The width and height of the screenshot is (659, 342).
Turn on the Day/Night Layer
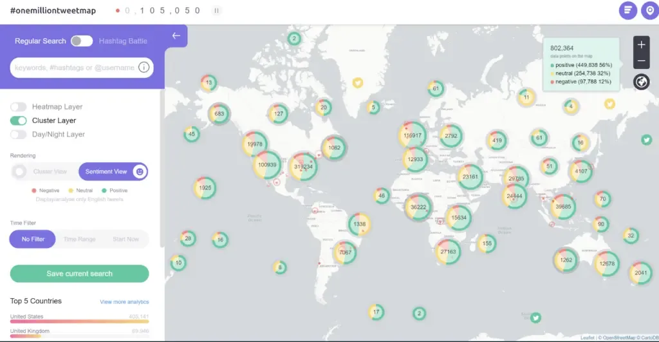(x=19, y=135)
